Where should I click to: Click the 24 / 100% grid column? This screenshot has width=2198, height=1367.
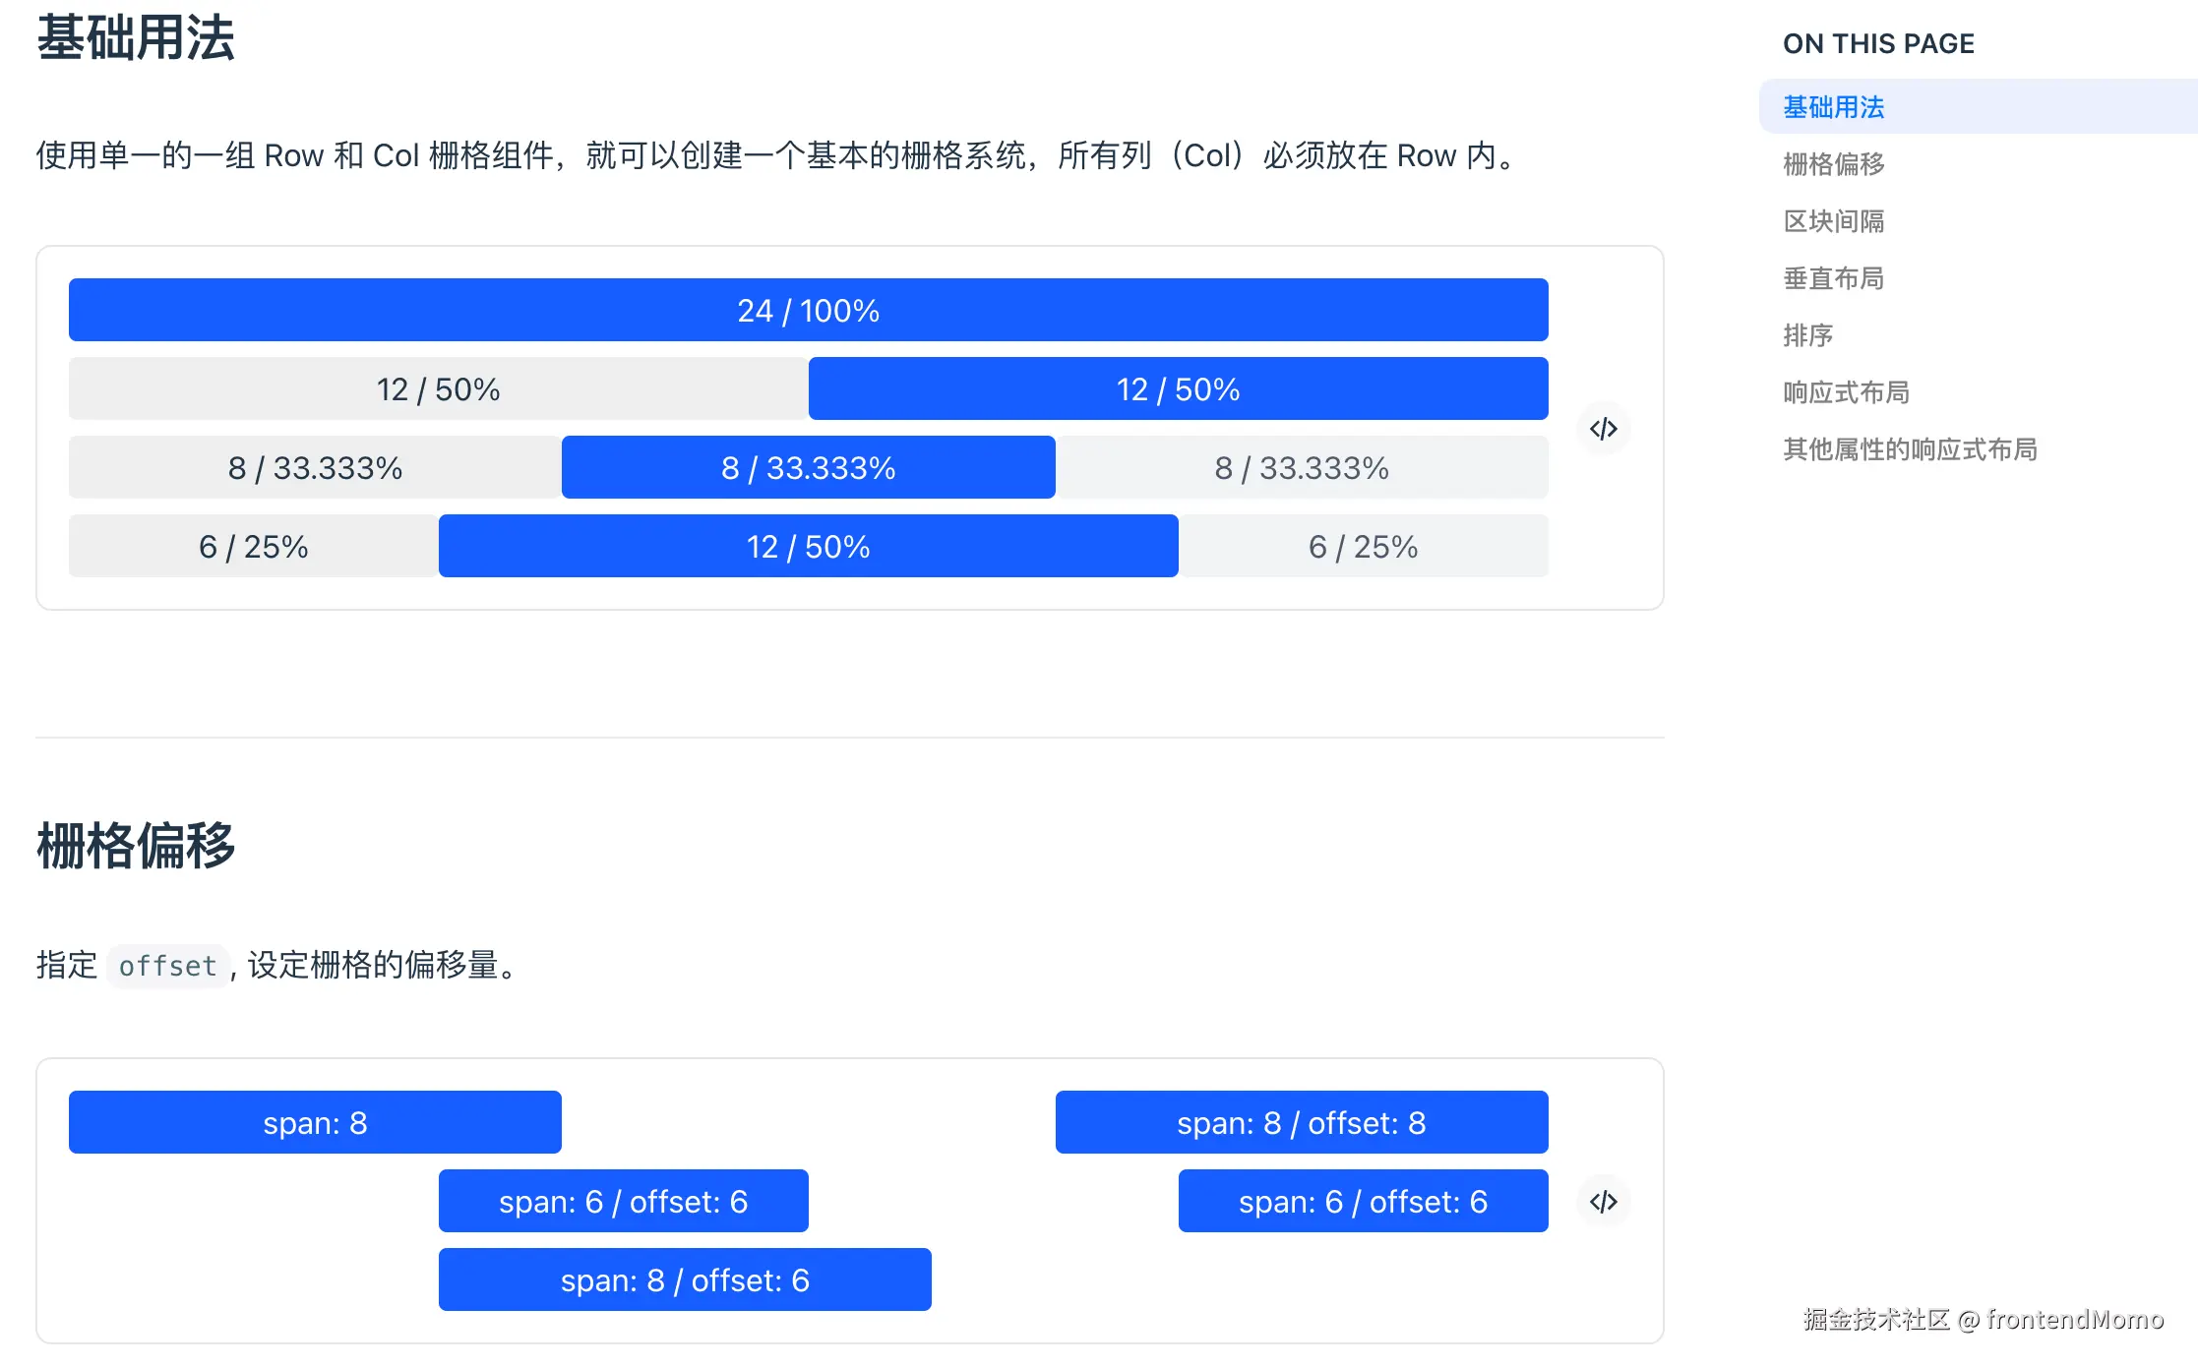point(808,311)
